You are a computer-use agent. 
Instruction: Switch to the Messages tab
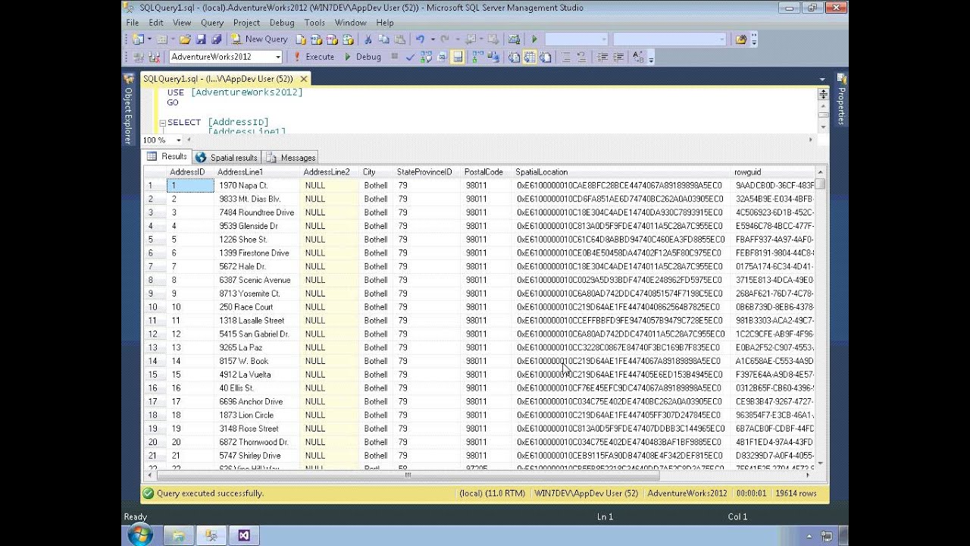(290, 158)
